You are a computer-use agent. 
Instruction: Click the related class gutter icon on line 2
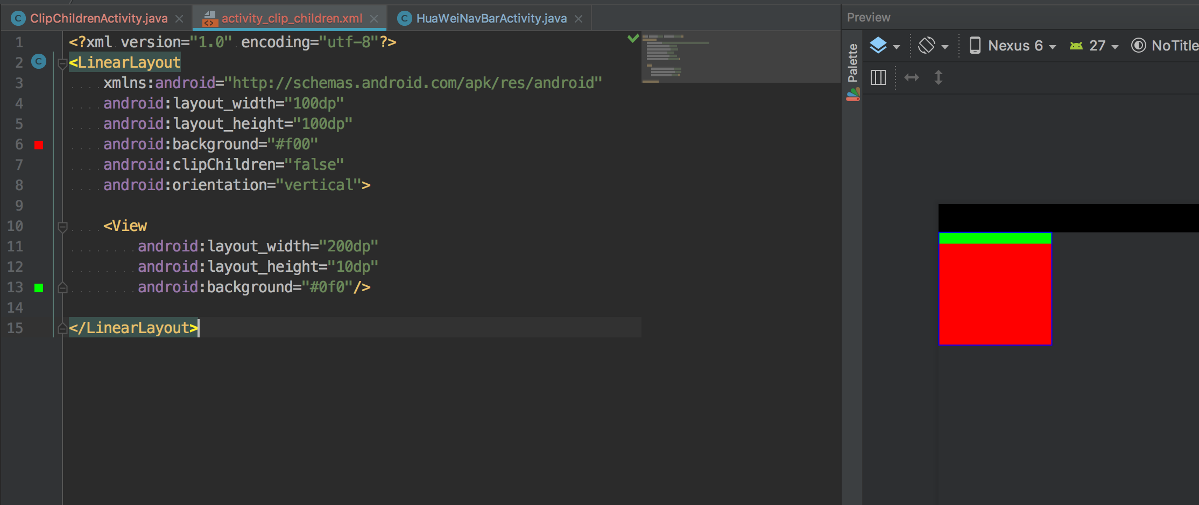[x=39, y=62]
